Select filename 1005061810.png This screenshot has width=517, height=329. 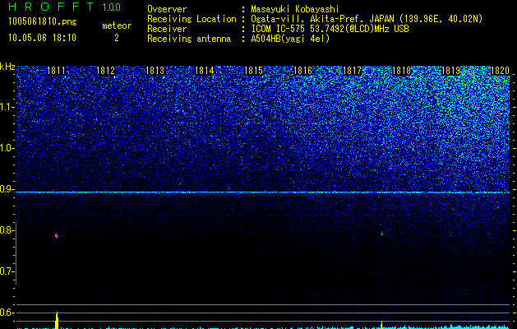tap(43, 21)
